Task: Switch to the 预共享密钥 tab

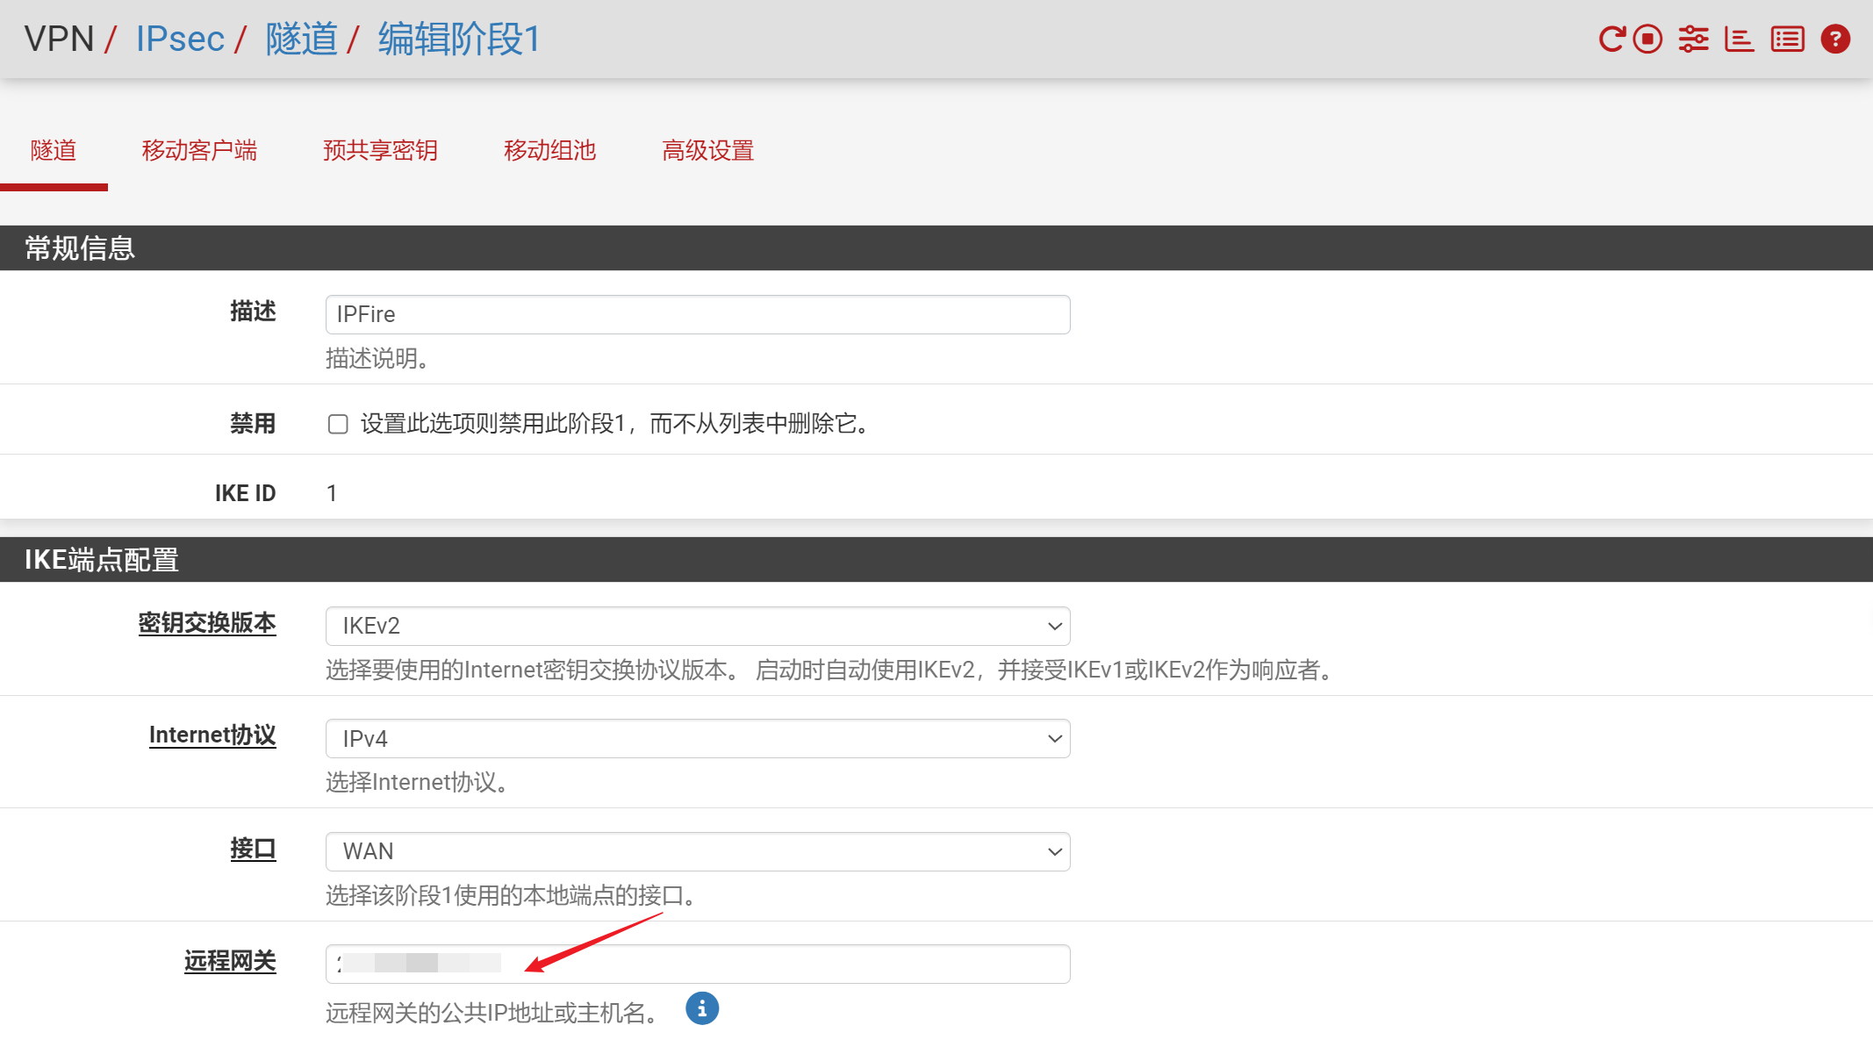Action: [x=380, y=151]
